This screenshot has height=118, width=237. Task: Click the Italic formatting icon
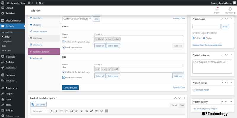point(56,111)
